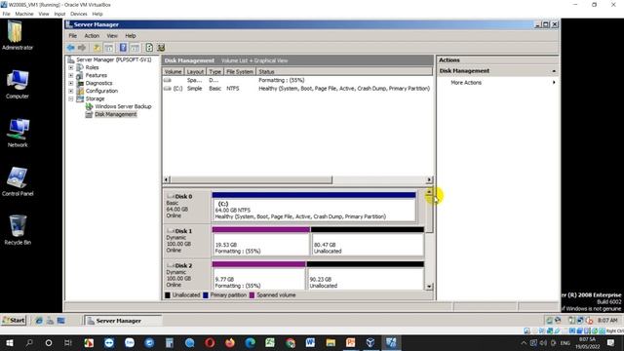The image size is (624, 351).
Task: Click Server Manager taskbar button
Action: pos(124,321)
